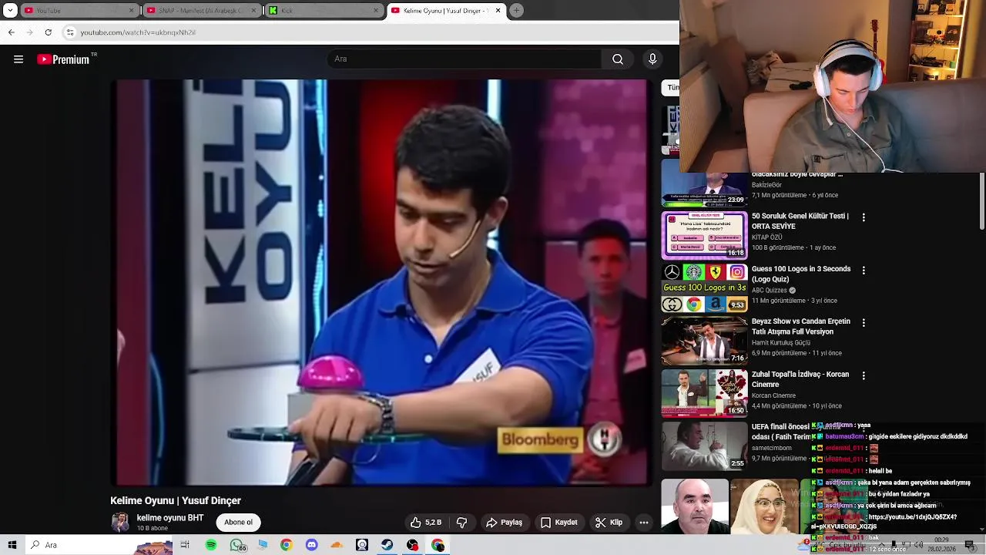Close the Kick tab
This screenshot has width=986, height=555.
point(376,10)
